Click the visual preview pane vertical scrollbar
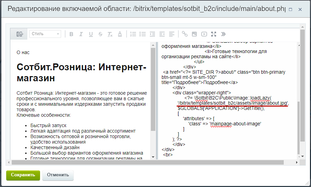The height and width of the screenshot is (187, 311). pyautogui.click(x=153, y=89)
